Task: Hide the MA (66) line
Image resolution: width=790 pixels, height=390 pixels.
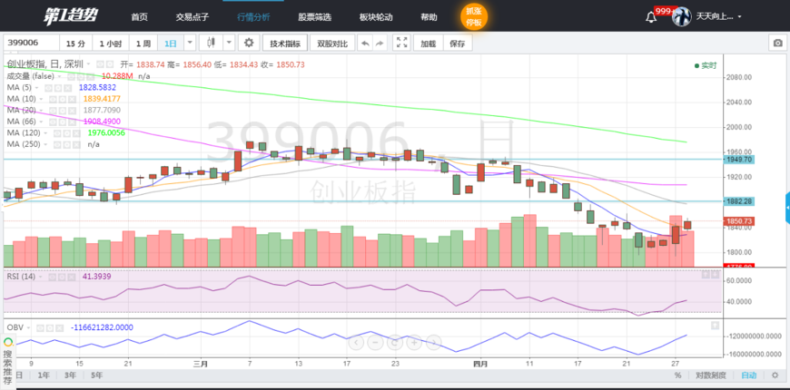Action: 53,122
